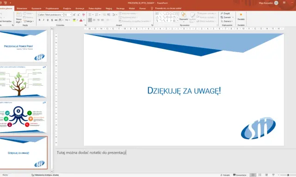The height and width of the screenshot is (177, 296).
Task: Click the Powiedz mi search box
Action: click(x=166, y=8)
